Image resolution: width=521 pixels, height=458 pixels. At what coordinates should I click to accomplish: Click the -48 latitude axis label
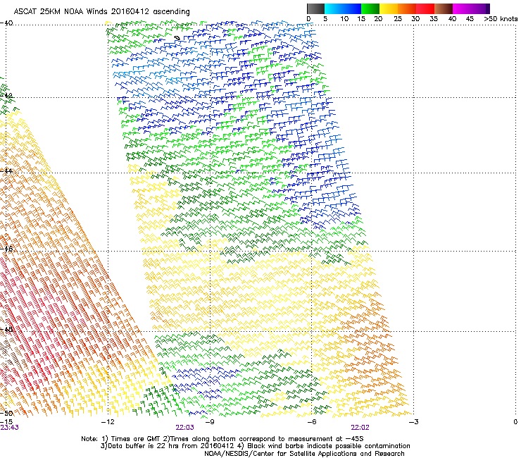point(6,329)
